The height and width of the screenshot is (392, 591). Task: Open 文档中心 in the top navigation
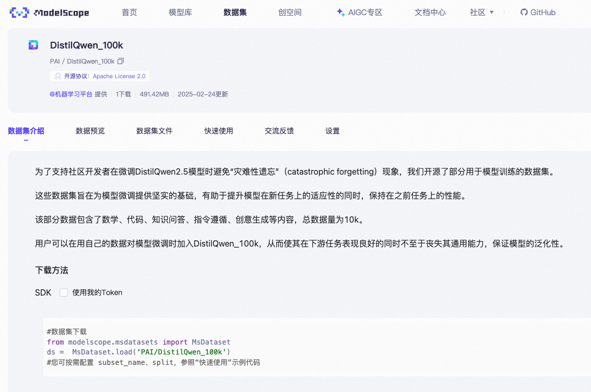[x=430, y=13]
